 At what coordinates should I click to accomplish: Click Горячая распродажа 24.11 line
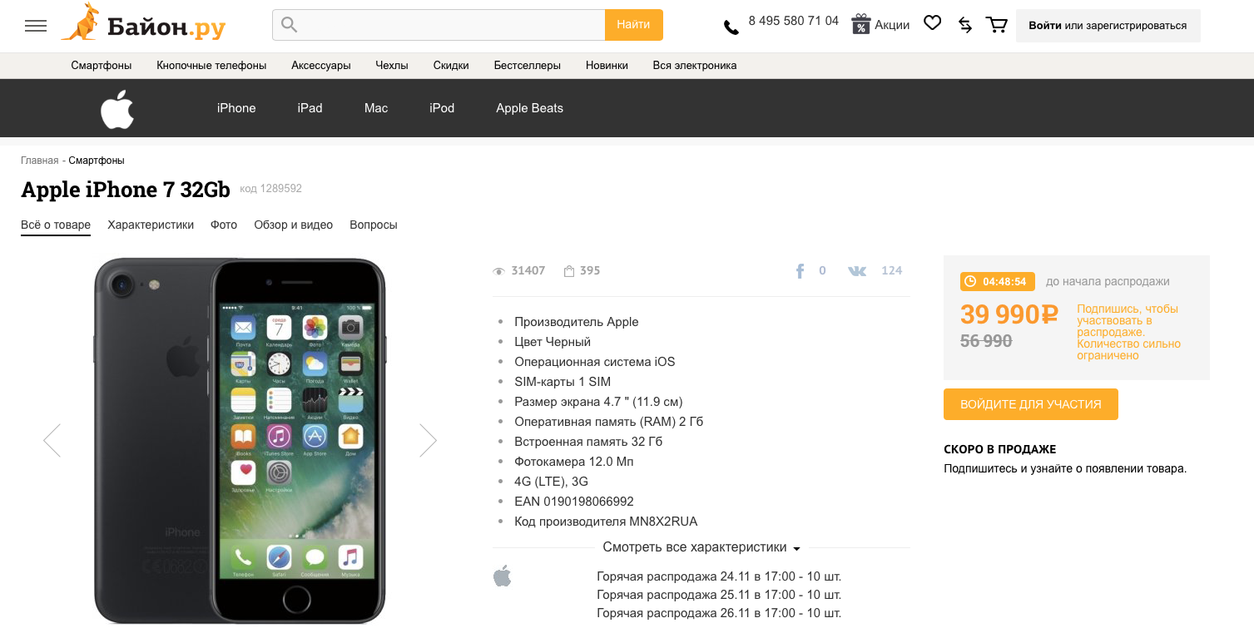(x=719, y=576)
